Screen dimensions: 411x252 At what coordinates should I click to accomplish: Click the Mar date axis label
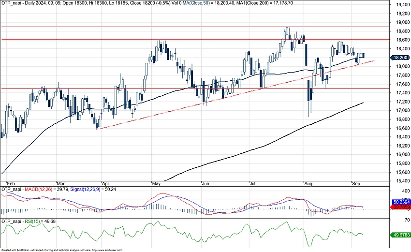tap(60, 184)
